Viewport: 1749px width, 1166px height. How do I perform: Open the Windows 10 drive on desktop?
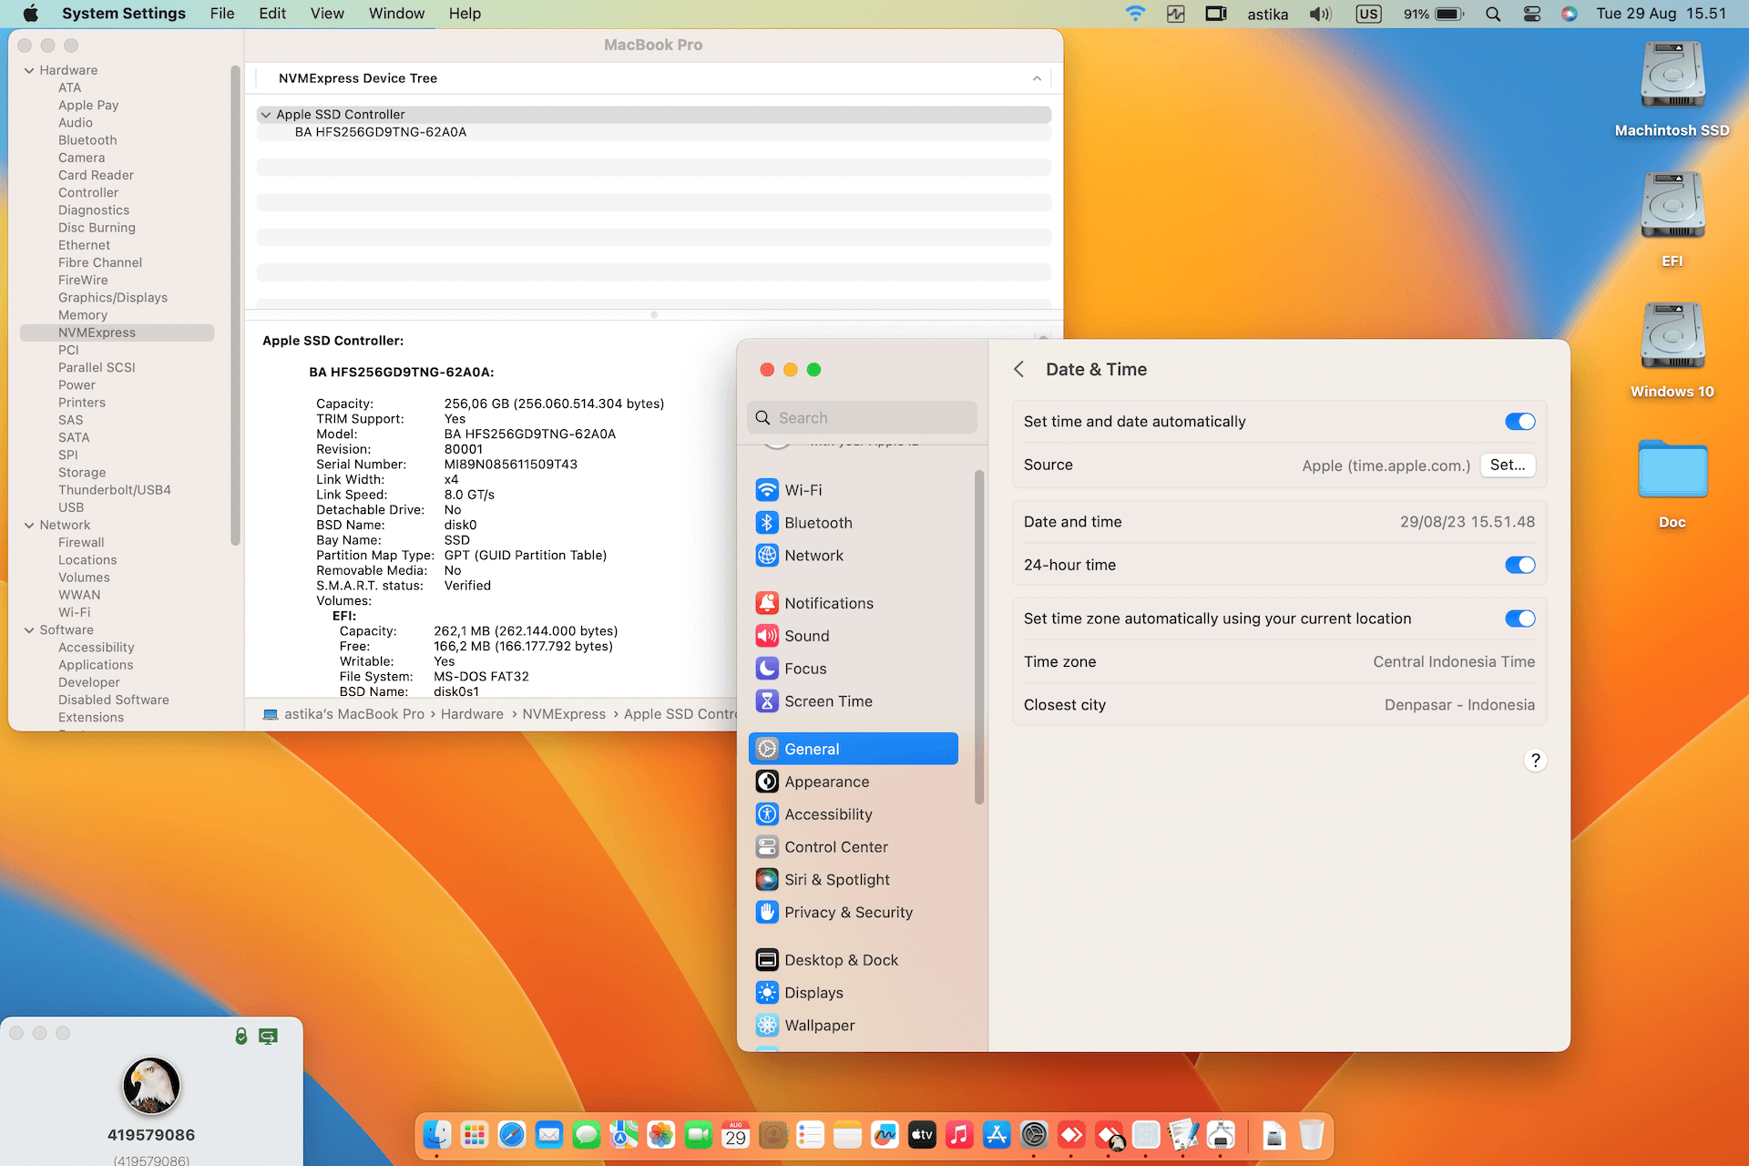point(1672,337)
